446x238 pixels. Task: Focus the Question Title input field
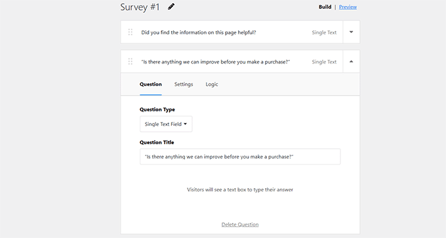pyautogui.click(x=240, y=157)
